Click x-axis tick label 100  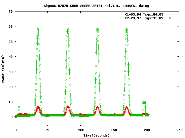click(81, 130)
